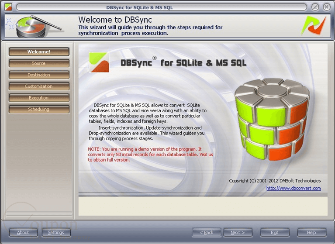The image size is (335, 244).
Task: Click the 'Welcome to DBSync' heading
Action: [115, 20]
